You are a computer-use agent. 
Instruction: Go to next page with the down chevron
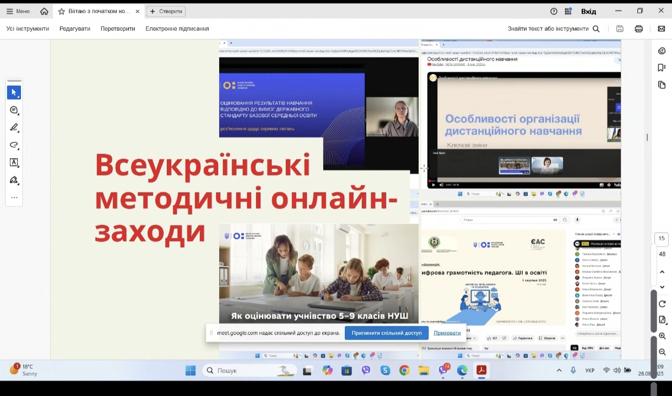(662, 287)
